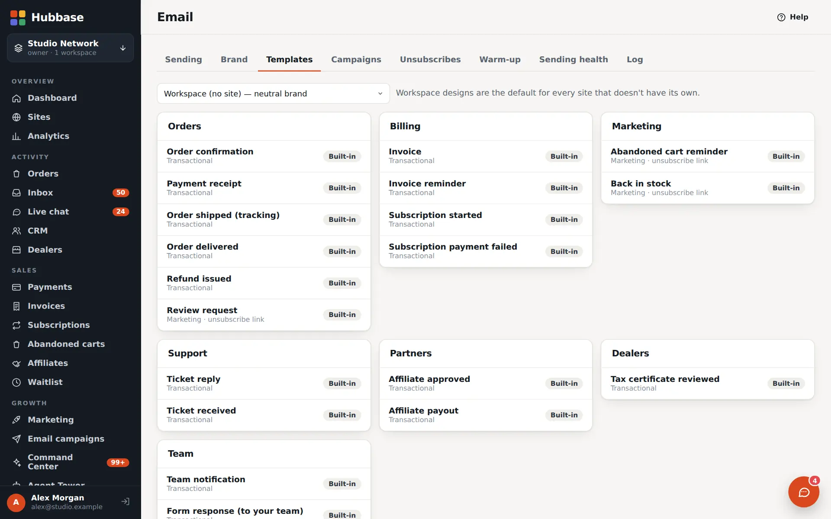Click the Inbox tray icon
The image size is (831, 519).
16,193
